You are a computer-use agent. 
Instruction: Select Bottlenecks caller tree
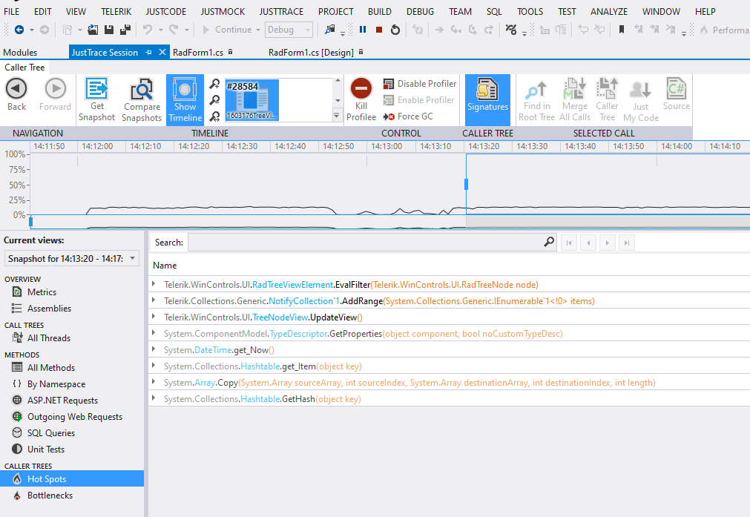tap(50, 495)
